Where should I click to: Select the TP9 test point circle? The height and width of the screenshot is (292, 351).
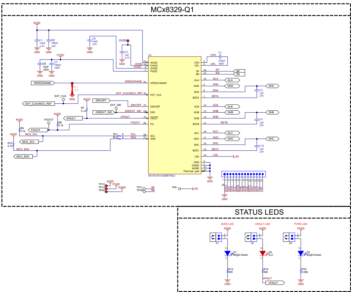click(179, 189)
